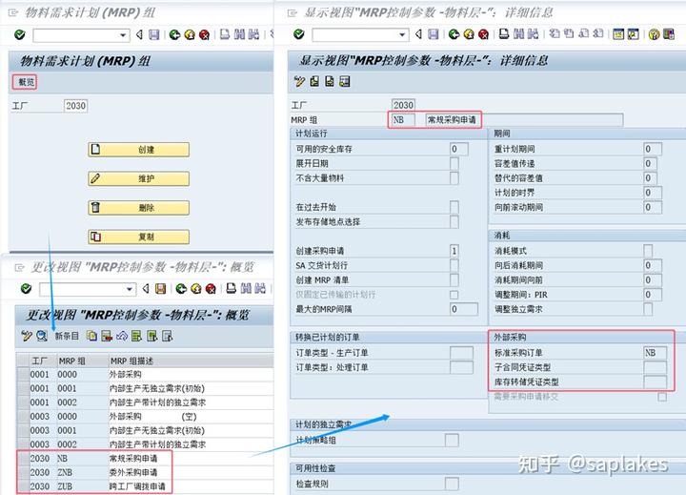Screen dimensions: 686x495
Task: Click the print icon in detail view toolbar
Action: click(502, 34)
